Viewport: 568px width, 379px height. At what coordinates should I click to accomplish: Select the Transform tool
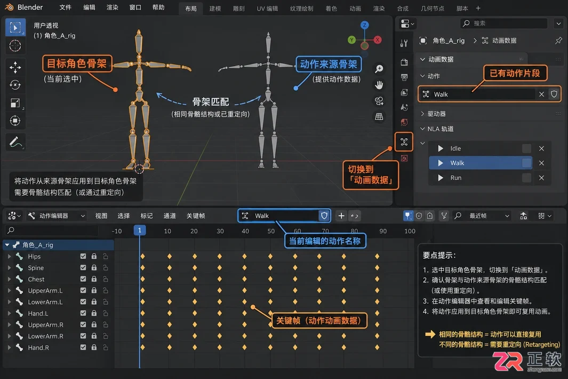click(x=15, y=121)
